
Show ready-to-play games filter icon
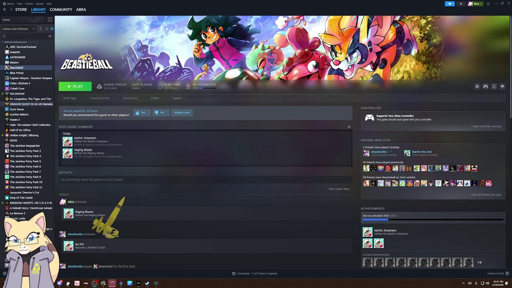52,29
